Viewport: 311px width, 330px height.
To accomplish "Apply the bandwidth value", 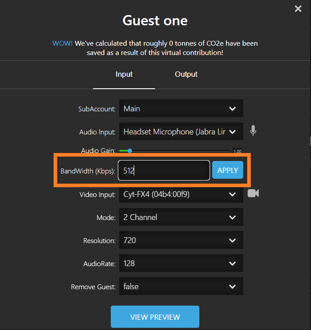I will [x=228, y=170].
